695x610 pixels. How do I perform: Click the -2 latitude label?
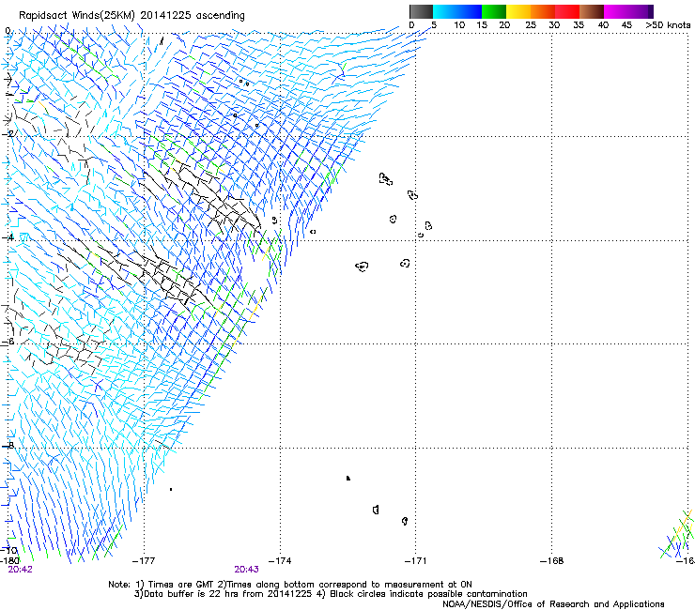click(x=8, y=134)
